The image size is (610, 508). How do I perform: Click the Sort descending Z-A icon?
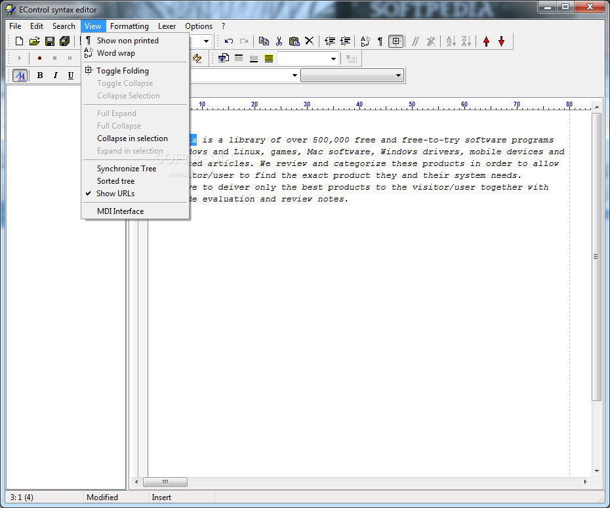pos(466,41)
